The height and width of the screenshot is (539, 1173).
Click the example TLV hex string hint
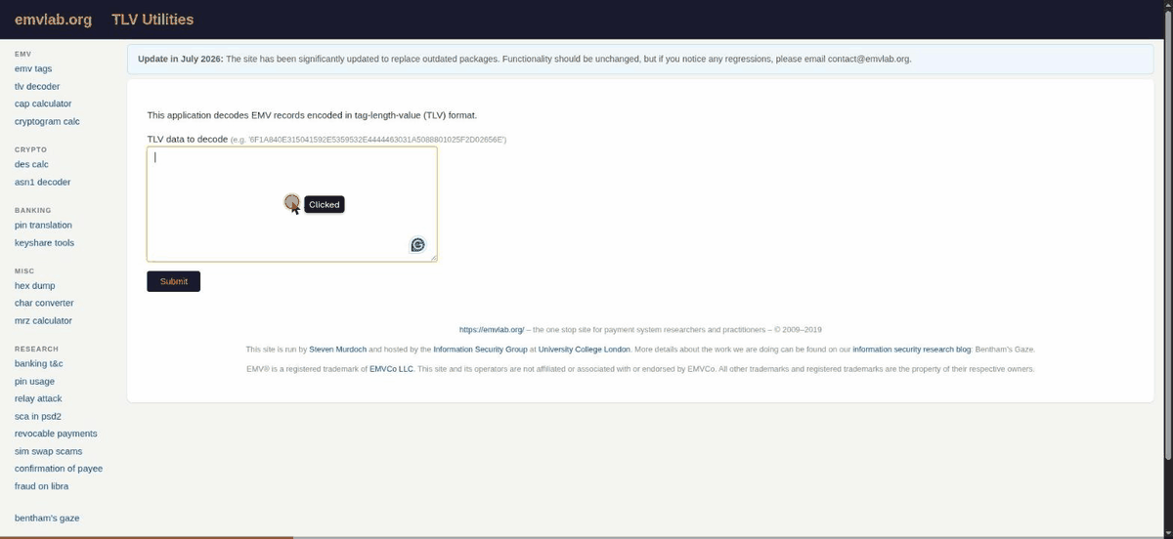369,141
